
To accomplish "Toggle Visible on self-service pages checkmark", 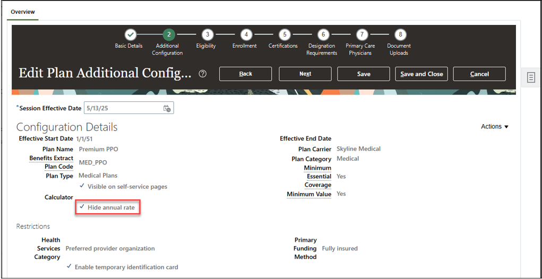I will pyautogui.click(x=82, y=186).
